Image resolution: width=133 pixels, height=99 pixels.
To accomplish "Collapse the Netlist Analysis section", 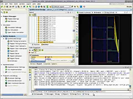I will [x=1, y=36].
